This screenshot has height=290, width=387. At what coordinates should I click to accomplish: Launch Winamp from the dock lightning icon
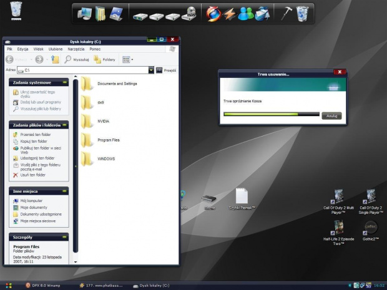pos(228,12)
